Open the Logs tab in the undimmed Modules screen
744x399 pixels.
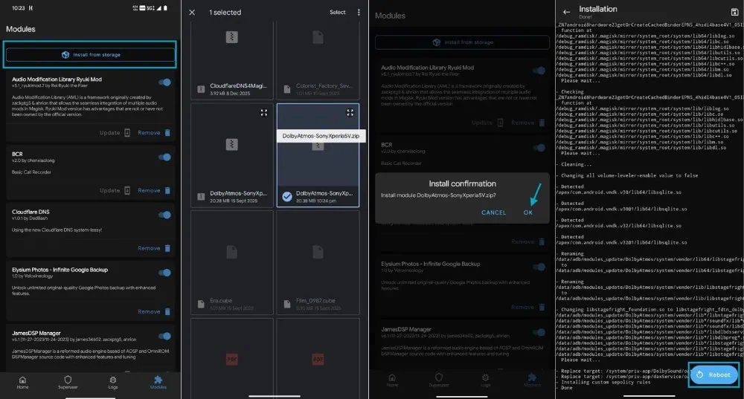pyautogui.click(x=113, y=383)
